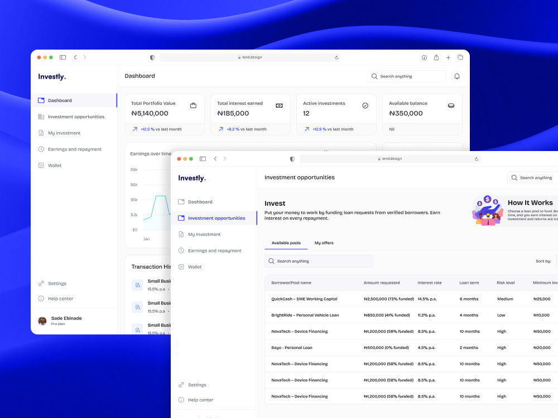558x418 pixels.
Task: Focus the Search anything field in Dashboard header
Action: 407,76
